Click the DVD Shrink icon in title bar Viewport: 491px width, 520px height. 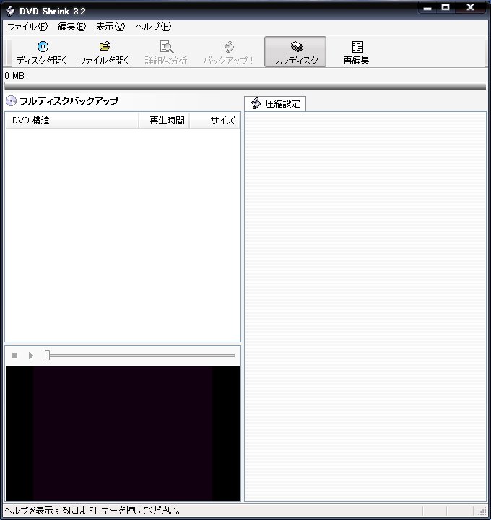tap(11, 11)
